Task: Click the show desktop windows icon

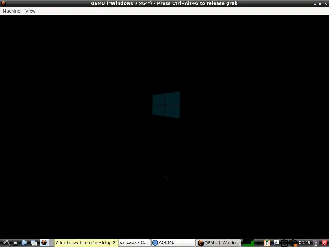Action: click(33, 243)
